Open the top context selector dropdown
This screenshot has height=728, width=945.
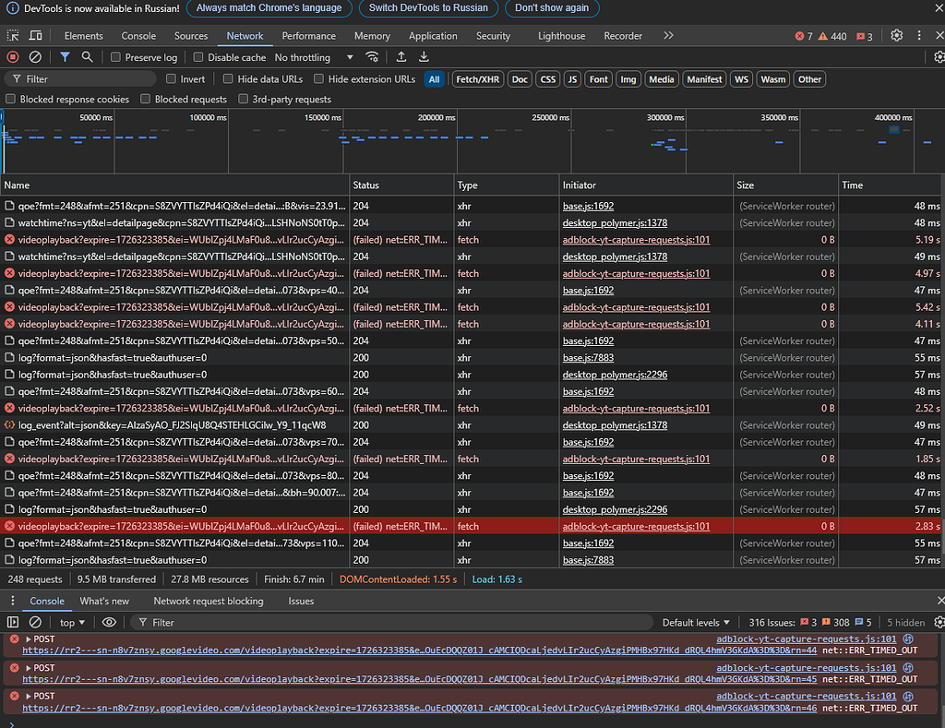72,623
